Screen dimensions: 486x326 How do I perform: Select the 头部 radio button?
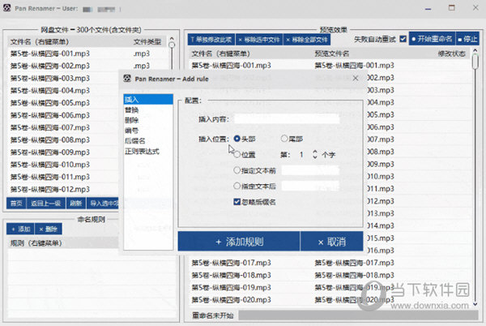point(237,139)
